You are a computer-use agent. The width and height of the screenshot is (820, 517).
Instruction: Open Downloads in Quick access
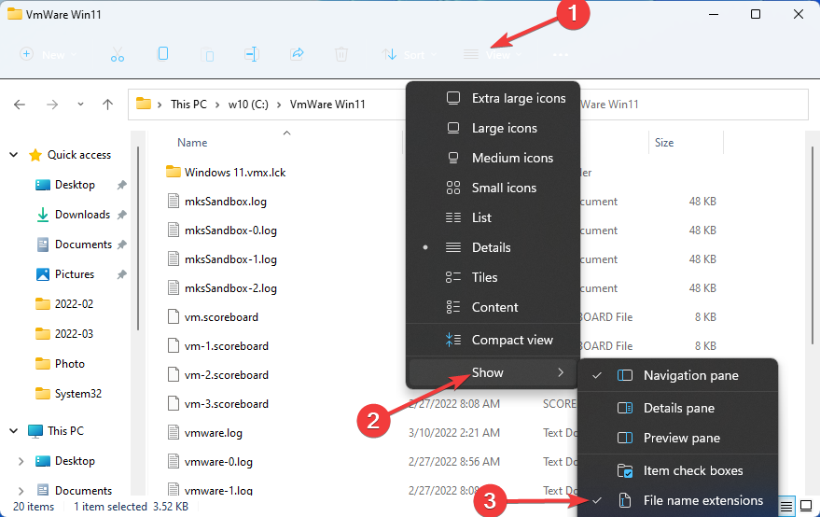pyautogui.click(x=82, y=215)
